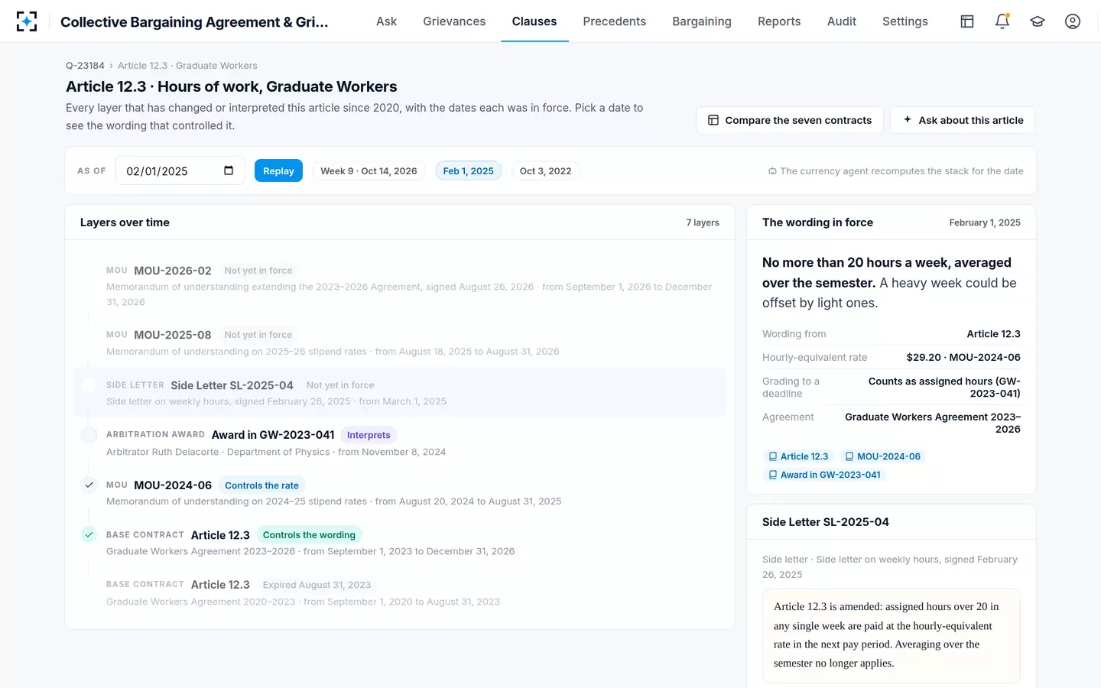1101x688 pixels.
Task: Select the Clauses tab
Action: [534, 21]
